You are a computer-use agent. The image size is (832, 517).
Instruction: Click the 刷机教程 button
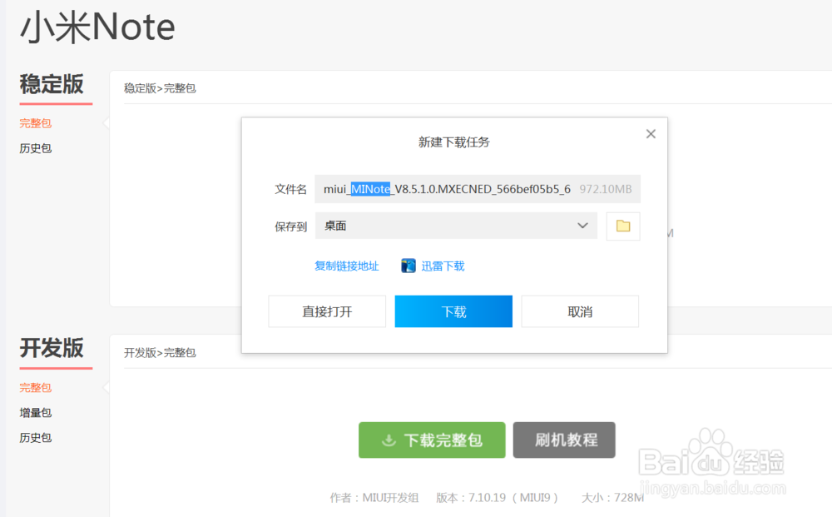[564, 440]
